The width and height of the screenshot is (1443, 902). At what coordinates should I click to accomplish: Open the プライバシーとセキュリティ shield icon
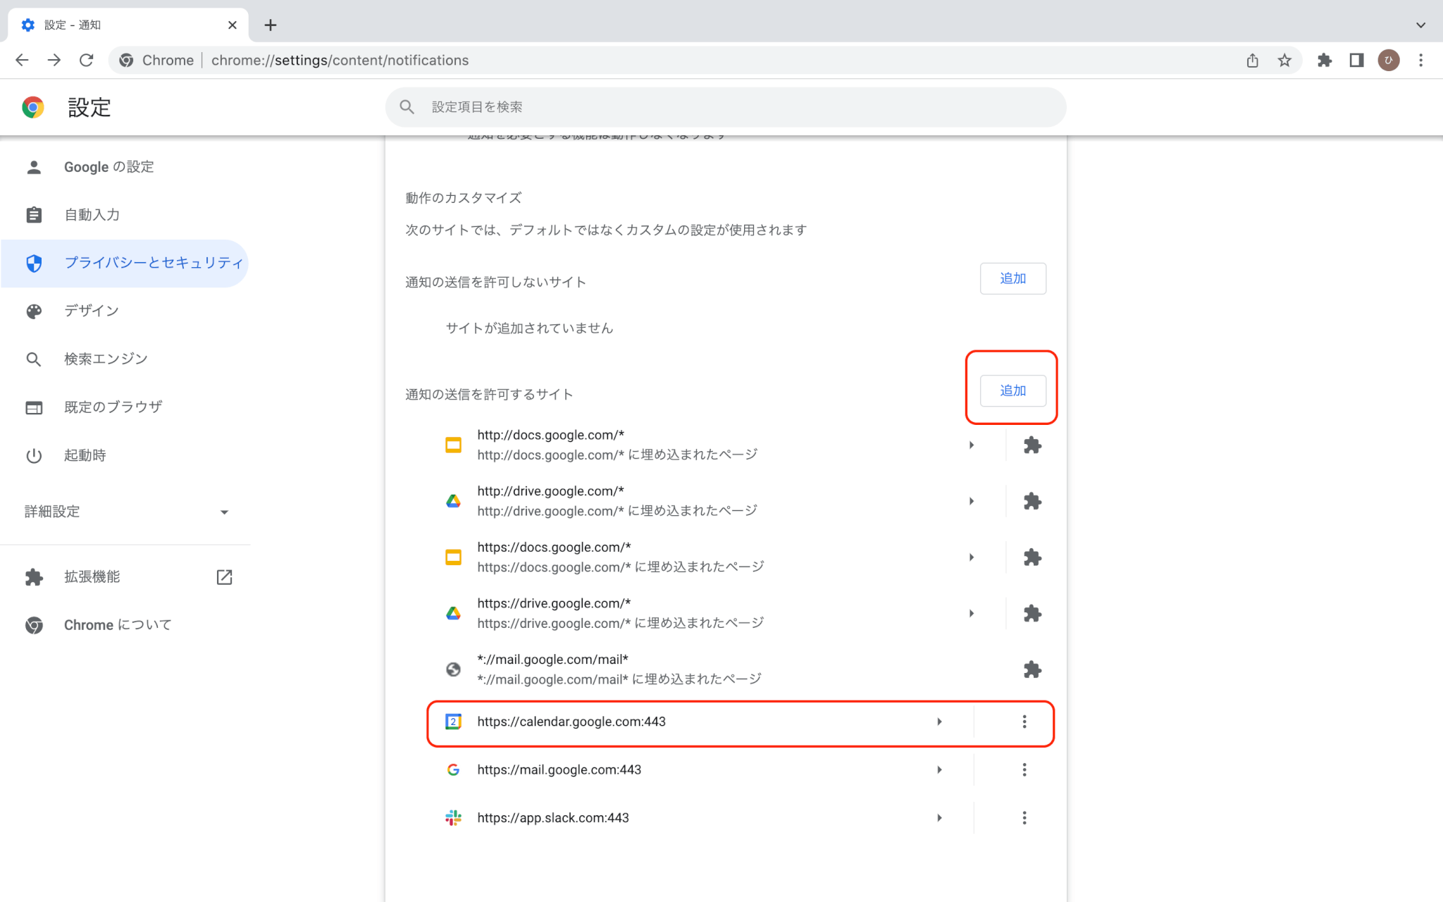point(34,263)
